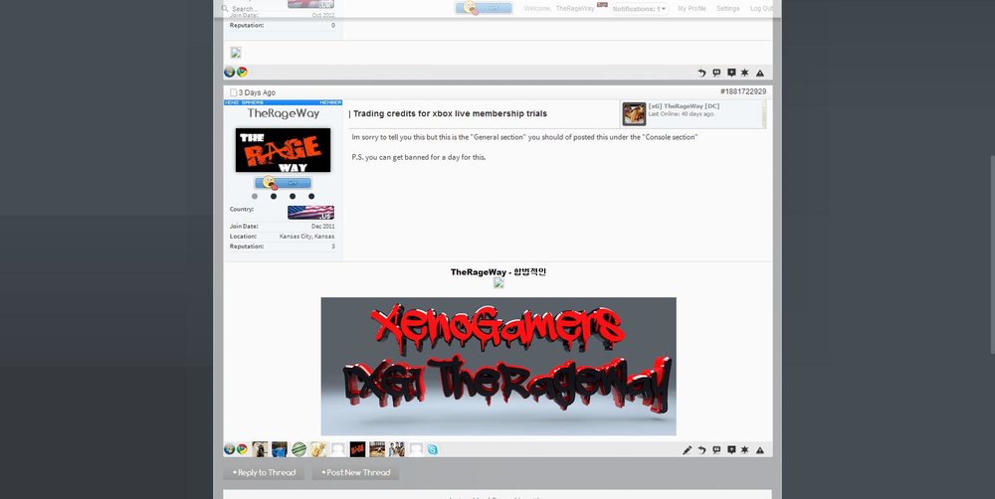Tick the checkbox beside 3 Days Ago
Screen dimensions: 995x499
click(x=234, y=92)
